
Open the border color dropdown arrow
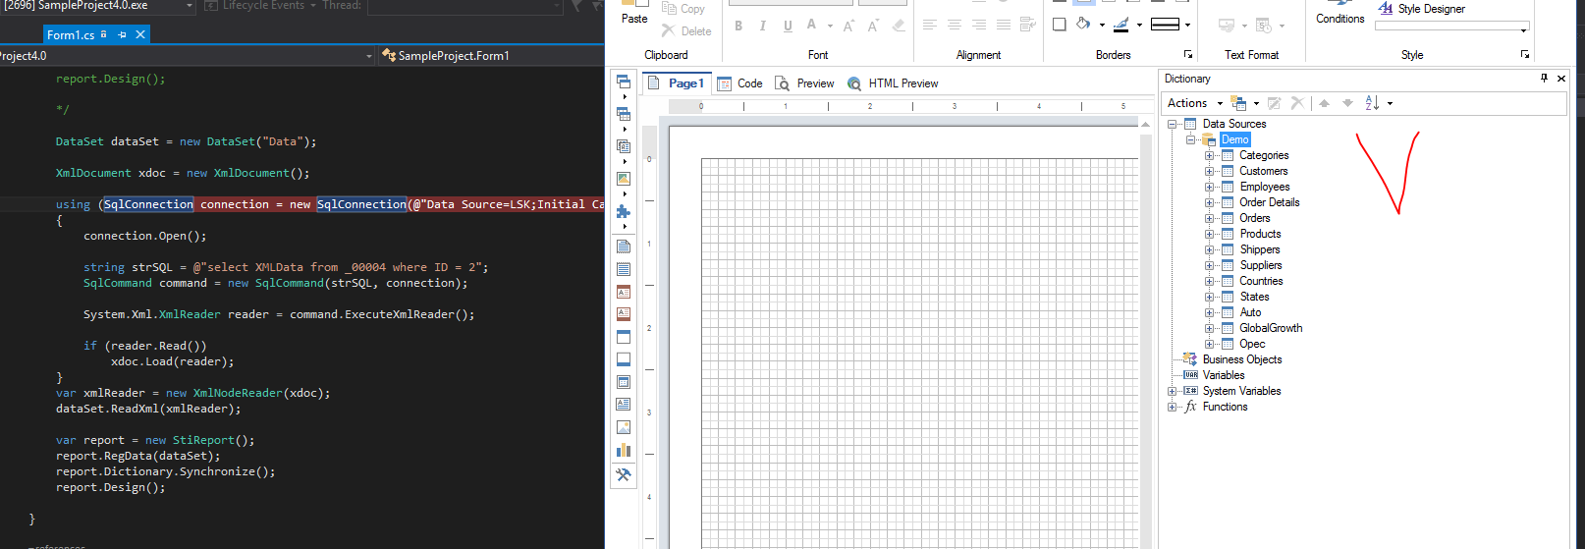coord(1139,26)
